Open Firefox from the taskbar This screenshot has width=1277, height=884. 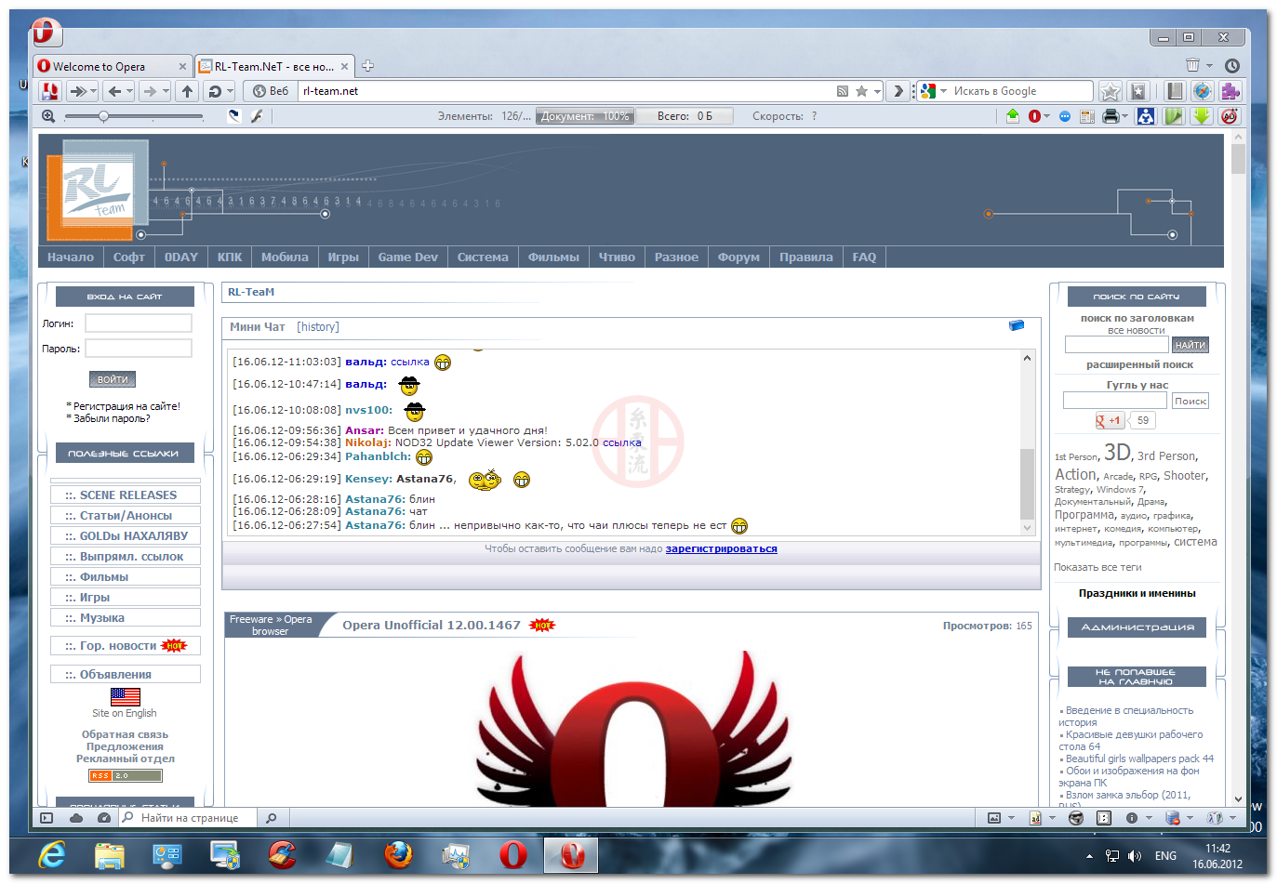click(x=399, y=854)
